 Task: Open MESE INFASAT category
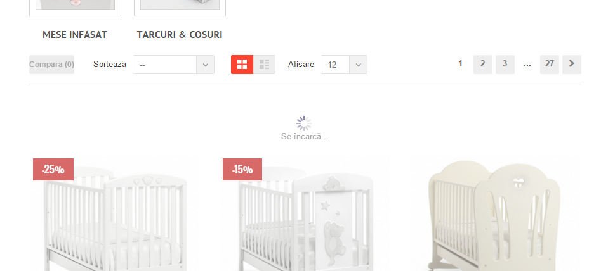click(x=75, y=35)
